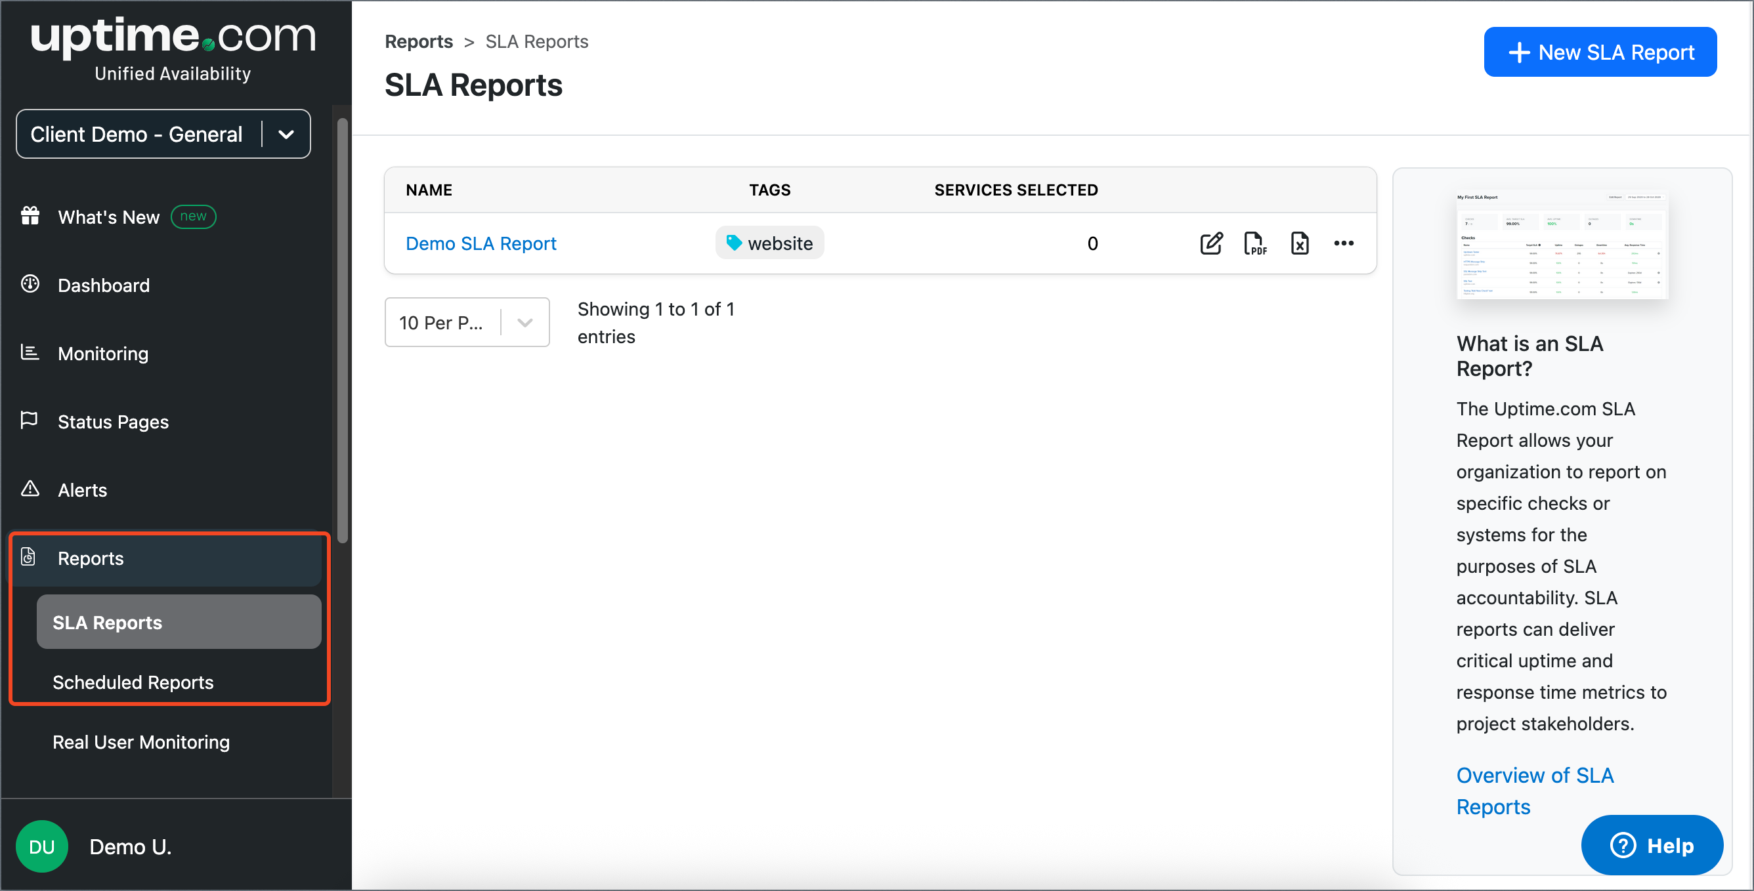Open Real User Monitoring submenu item

[141, 742]
